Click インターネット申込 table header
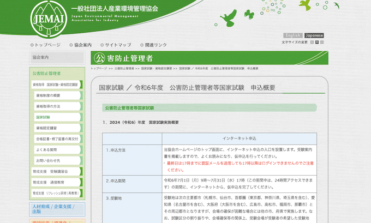Screen dimensions: 371x223 click(x=239, y=138)
